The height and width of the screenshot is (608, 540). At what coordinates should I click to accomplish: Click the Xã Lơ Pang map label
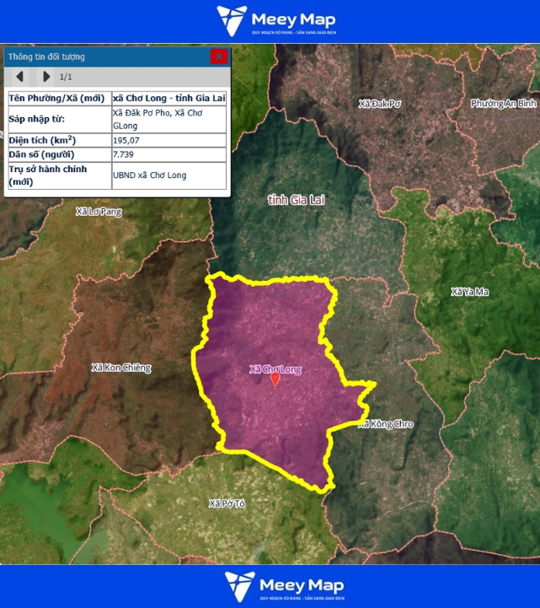pos(99,212)
